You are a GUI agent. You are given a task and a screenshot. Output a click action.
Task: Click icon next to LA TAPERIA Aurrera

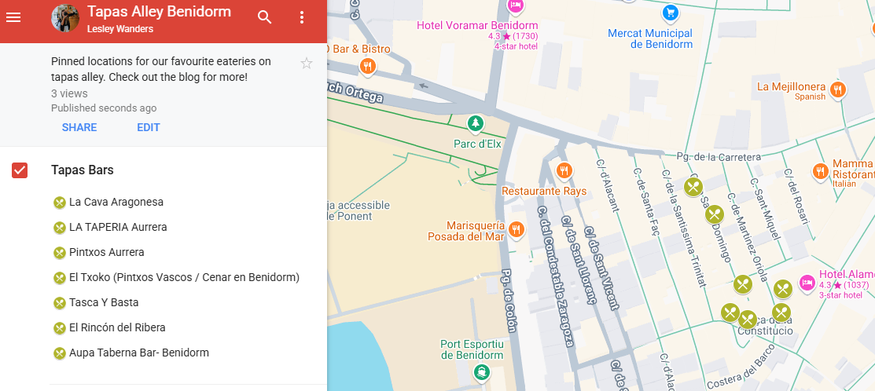[x=60, y=228]
